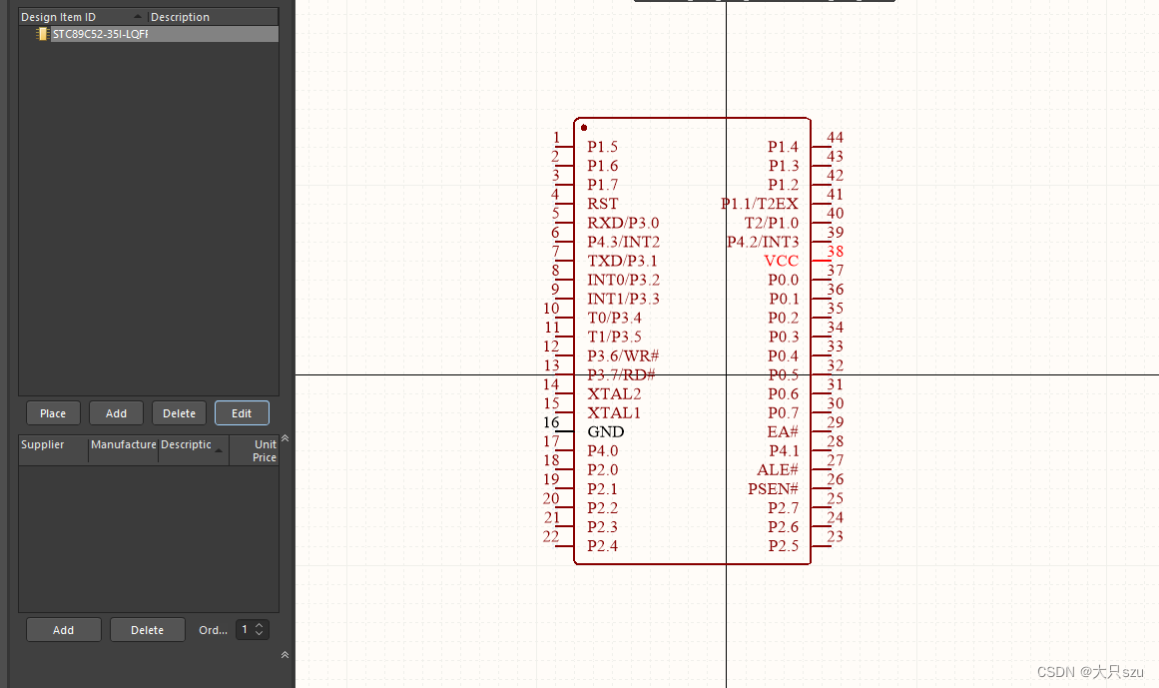Click the Place button

pos(53,413)
